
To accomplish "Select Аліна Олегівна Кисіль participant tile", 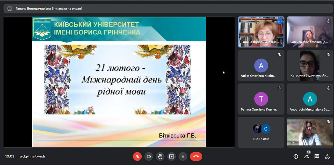I will pyautogui.click(x=261, y=65).
